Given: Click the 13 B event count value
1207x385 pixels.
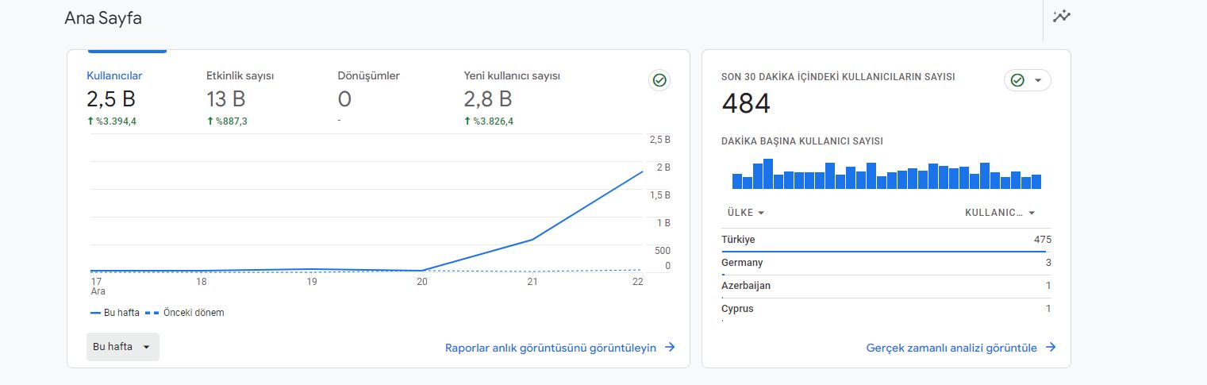Looking at the screenshot, I should point(226,99).
